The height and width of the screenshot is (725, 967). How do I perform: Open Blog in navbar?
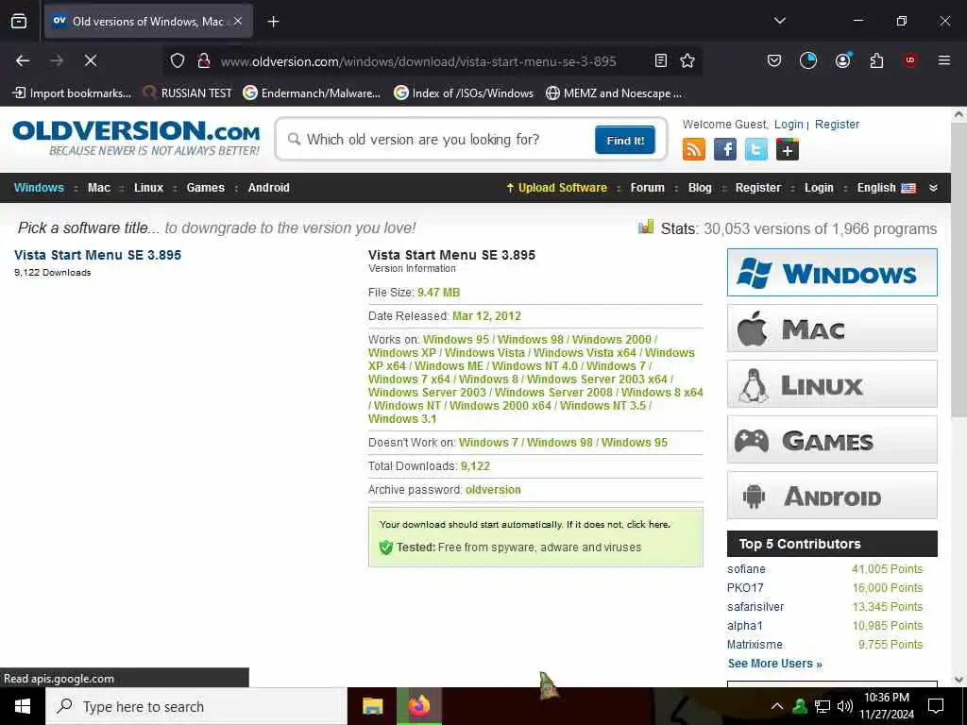[x=700, y=188]
